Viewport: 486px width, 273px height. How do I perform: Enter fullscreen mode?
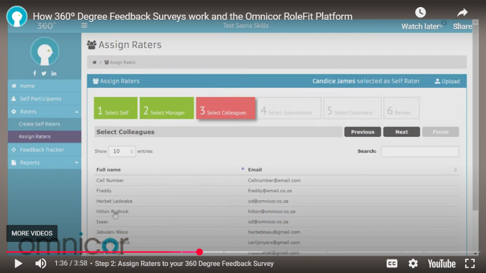pyautogui.click(x=470, y=263)
